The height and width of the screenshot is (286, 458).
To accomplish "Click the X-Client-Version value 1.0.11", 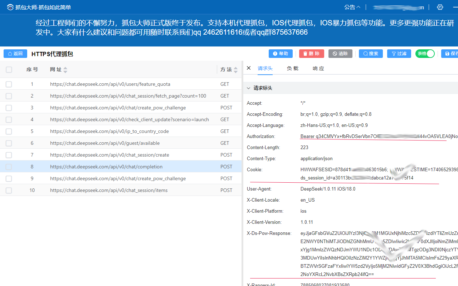I will 307,222.
